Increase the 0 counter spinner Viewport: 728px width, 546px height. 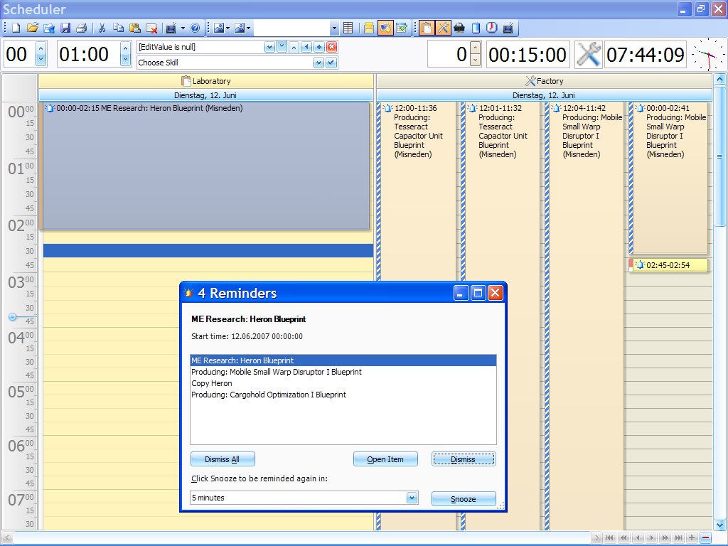tap(475, 48)
